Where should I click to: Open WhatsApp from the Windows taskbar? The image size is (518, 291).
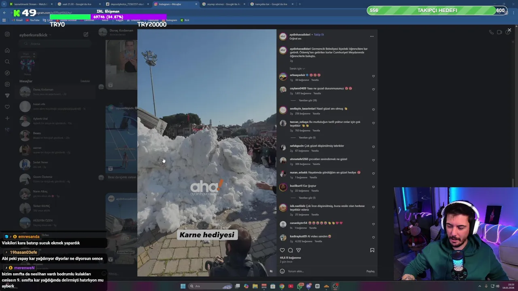[x=299, y=286]
